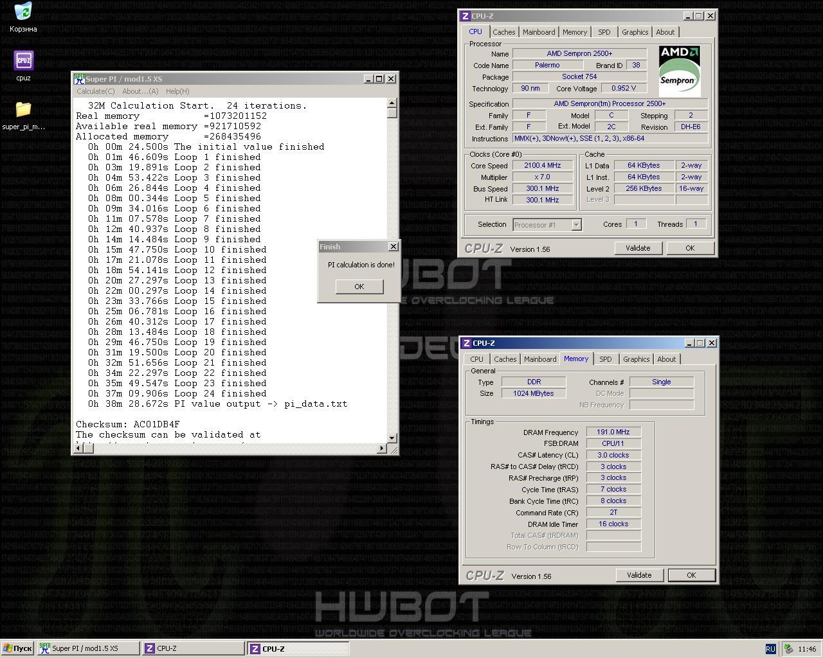Click the Level 2 cache 256 KBytes field

click(x=644, y=189)
